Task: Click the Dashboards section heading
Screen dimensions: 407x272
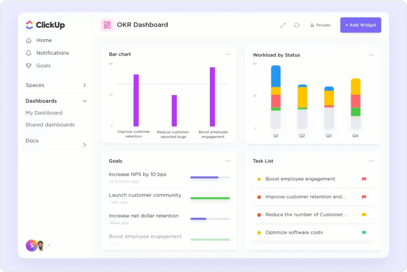Action: tap(41, 101)
